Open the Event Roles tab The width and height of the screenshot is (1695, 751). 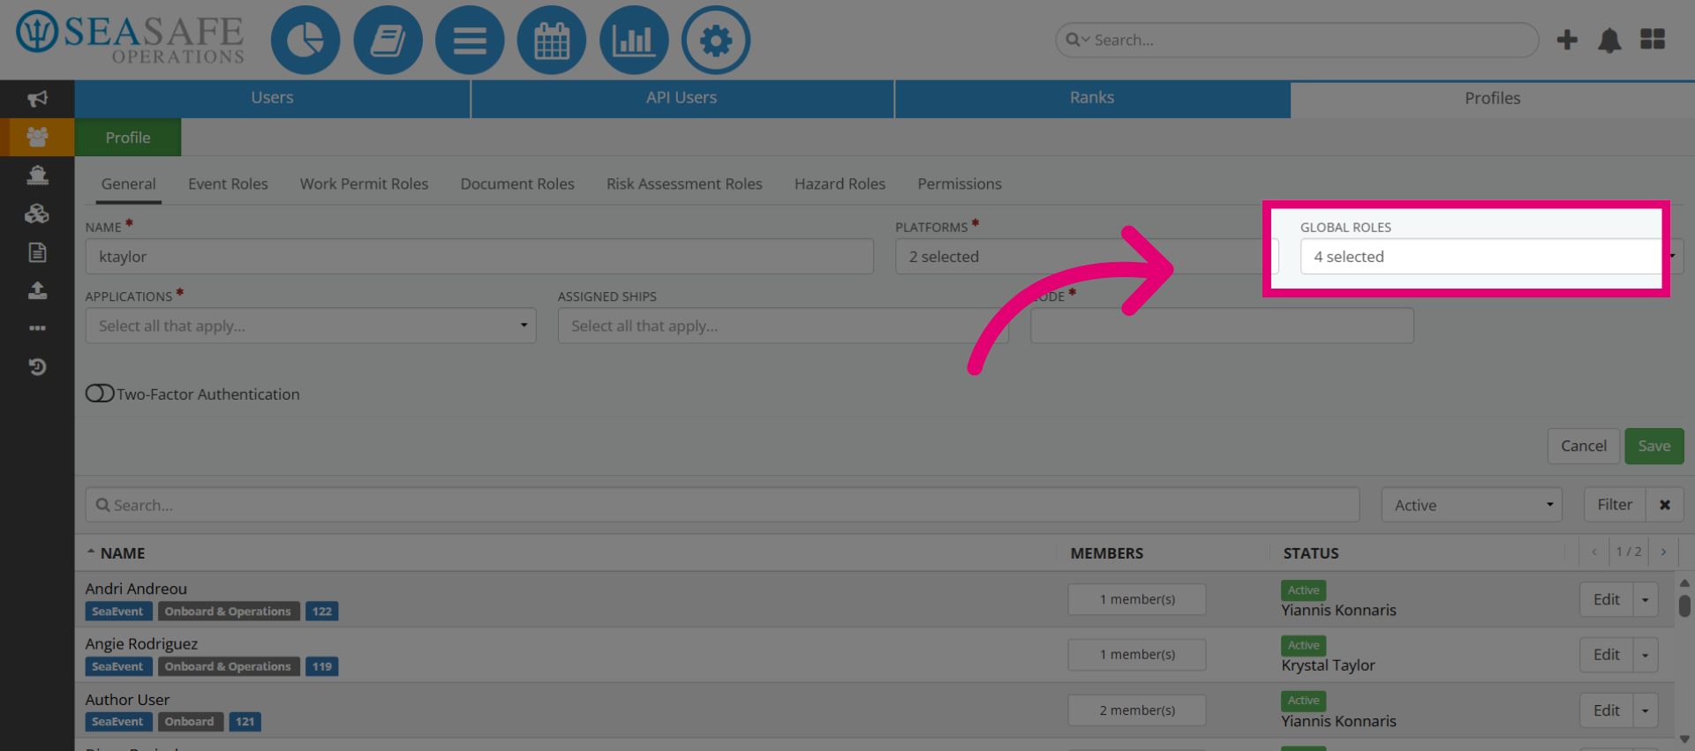point(228,184)
